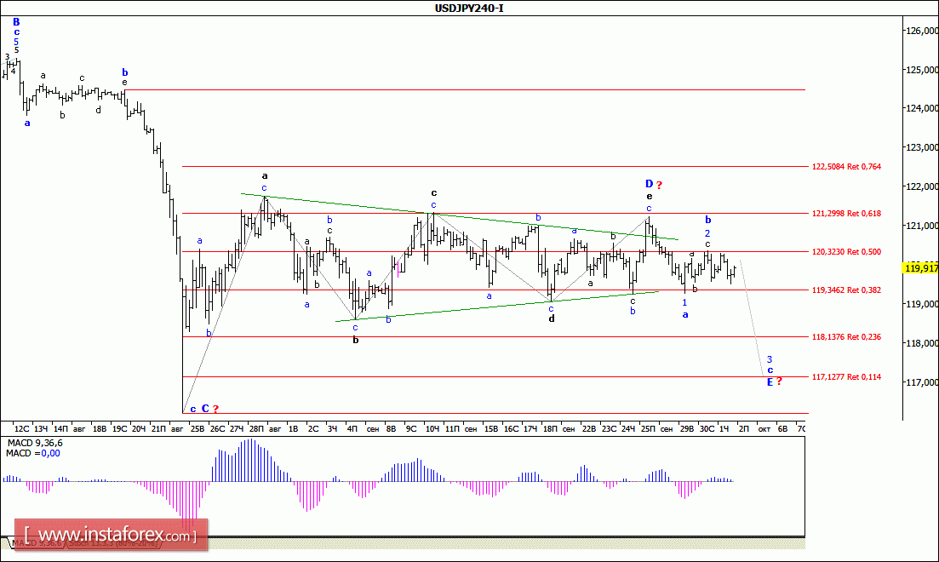Select the 25В date on the time axis
Viewport: 939px width, 562px height.
(197, 428)
